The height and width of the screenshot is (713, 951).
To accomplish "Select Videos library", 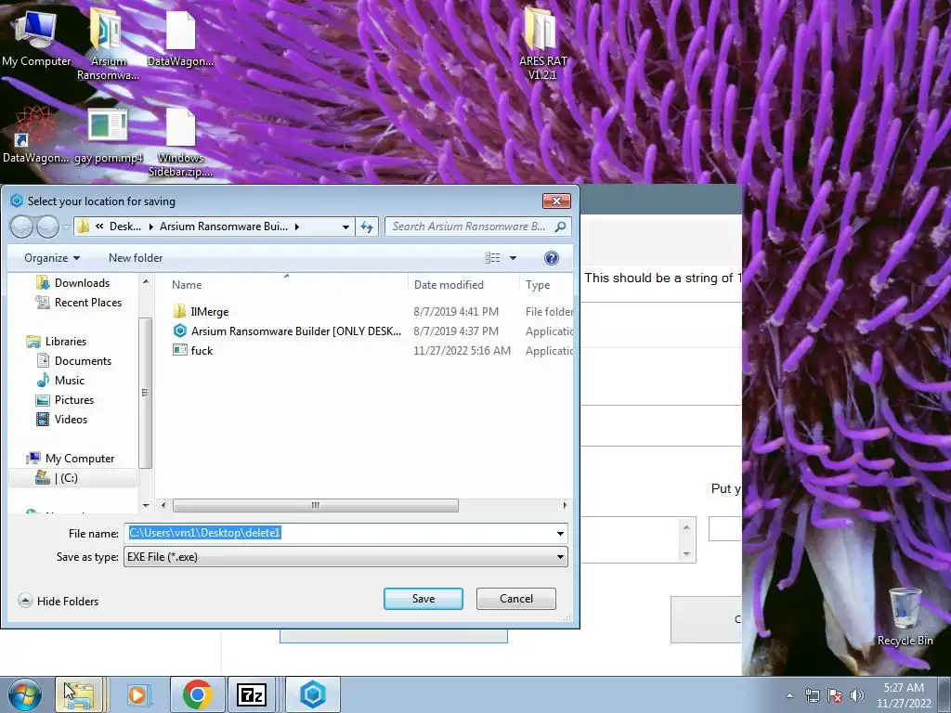I will [62, 419].
